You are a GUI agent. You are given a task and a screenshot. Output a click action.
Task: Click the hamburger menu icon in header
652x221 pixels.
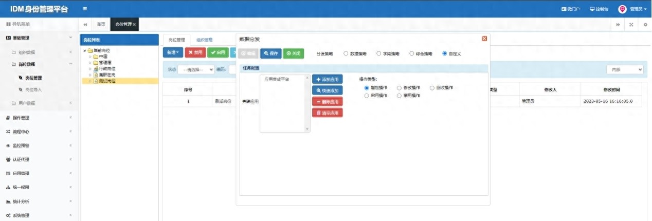click(85, 9)
